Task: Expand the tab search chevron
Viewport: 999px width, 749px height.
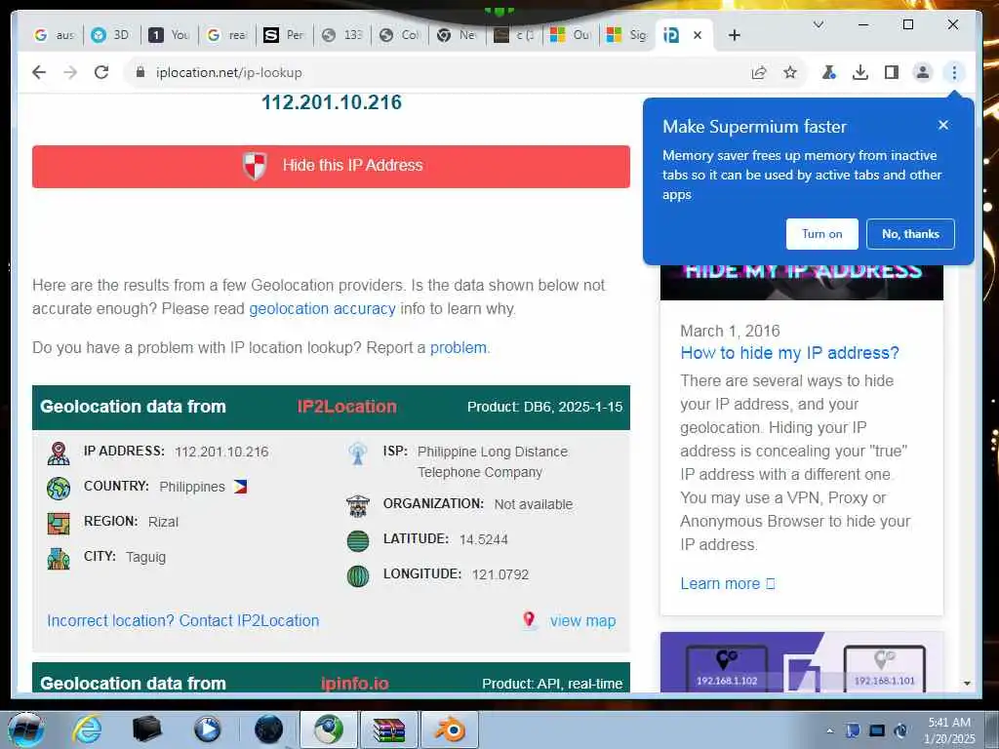Action: (819, 24)
